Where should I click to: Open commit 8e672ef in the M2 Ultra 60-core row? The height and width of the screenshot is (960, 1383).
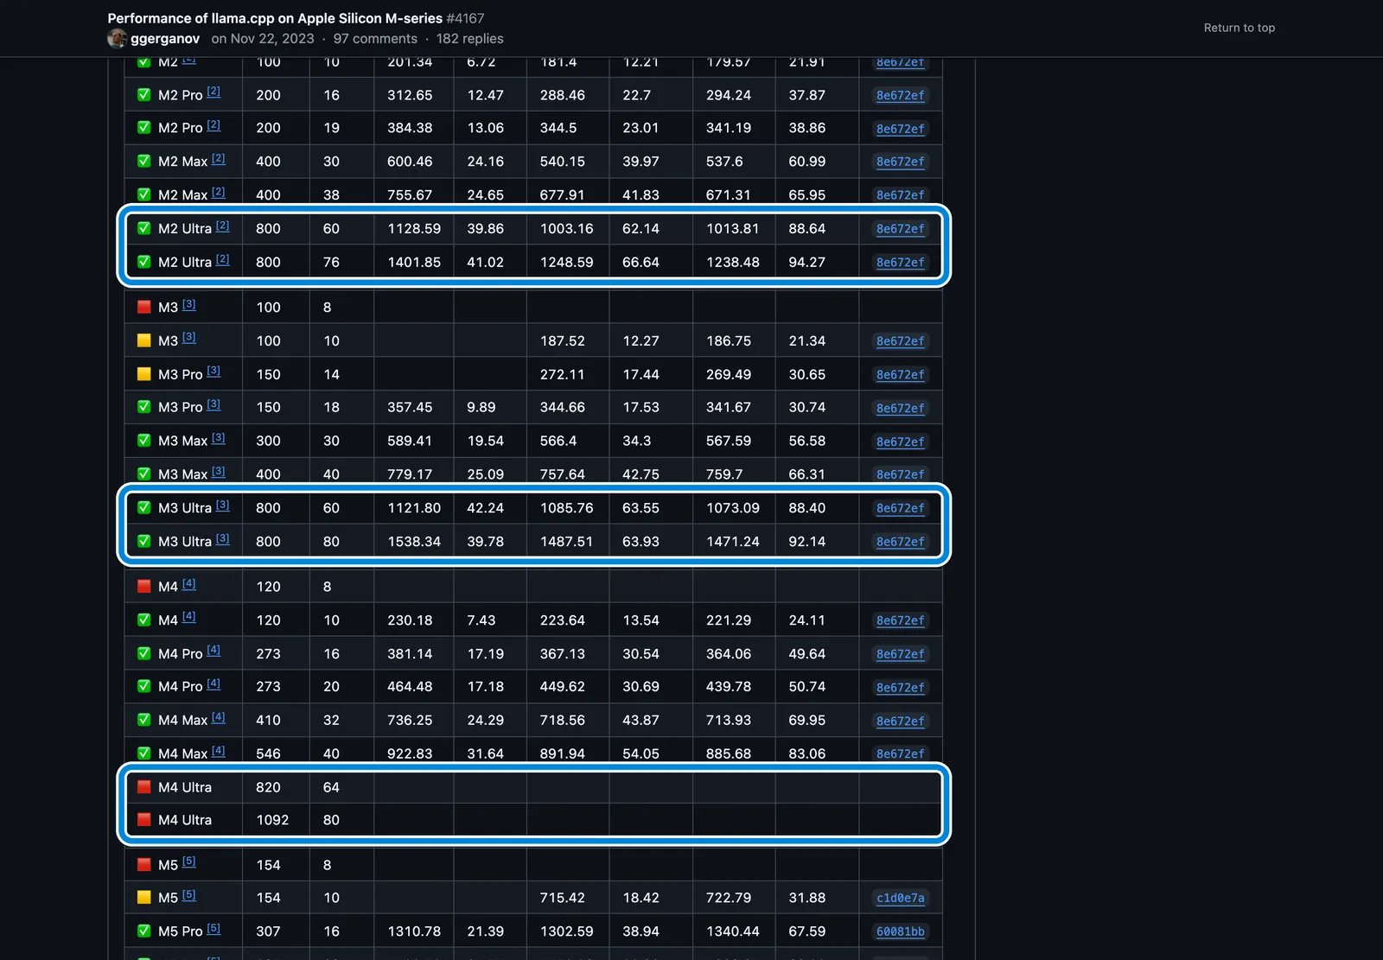pos(901,229)
